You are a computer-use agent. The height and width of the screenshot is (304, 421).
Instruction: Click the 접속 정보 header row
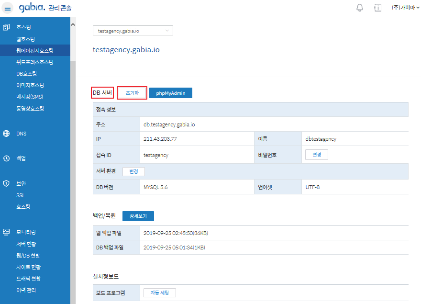(x=251, y=110)
